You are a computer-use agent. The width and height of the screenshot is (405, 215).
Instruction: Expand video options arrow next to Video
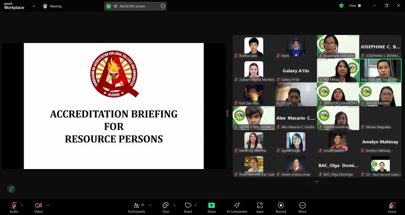(48, 205)
